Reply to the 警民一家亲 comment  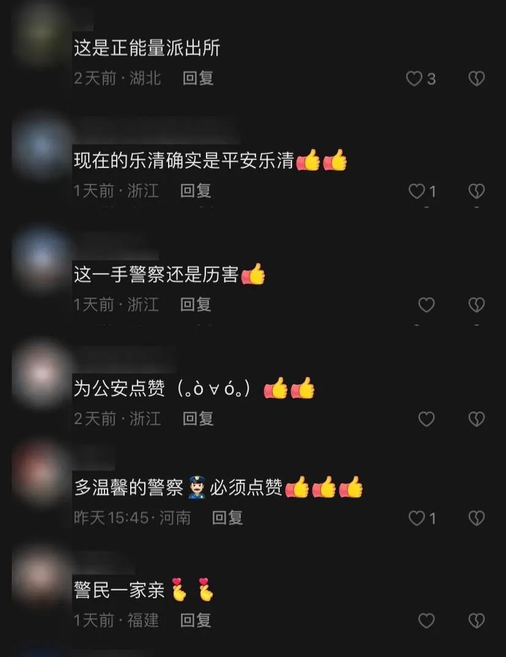click(x=196, y=620)
